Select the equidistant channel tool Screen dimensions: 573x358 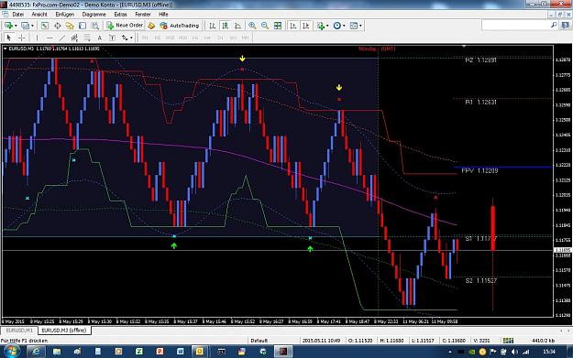74,38
